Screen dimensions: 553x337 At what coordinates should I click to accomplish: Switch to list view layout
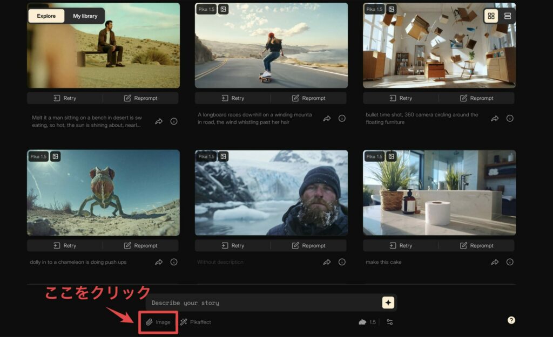click(507, 16)
